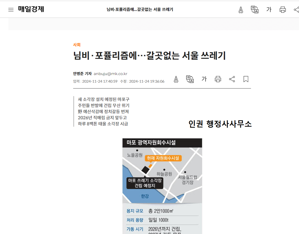Click AI summary icon beside article byline
This screenshot has width=299, height=234.
pos(176,79)
